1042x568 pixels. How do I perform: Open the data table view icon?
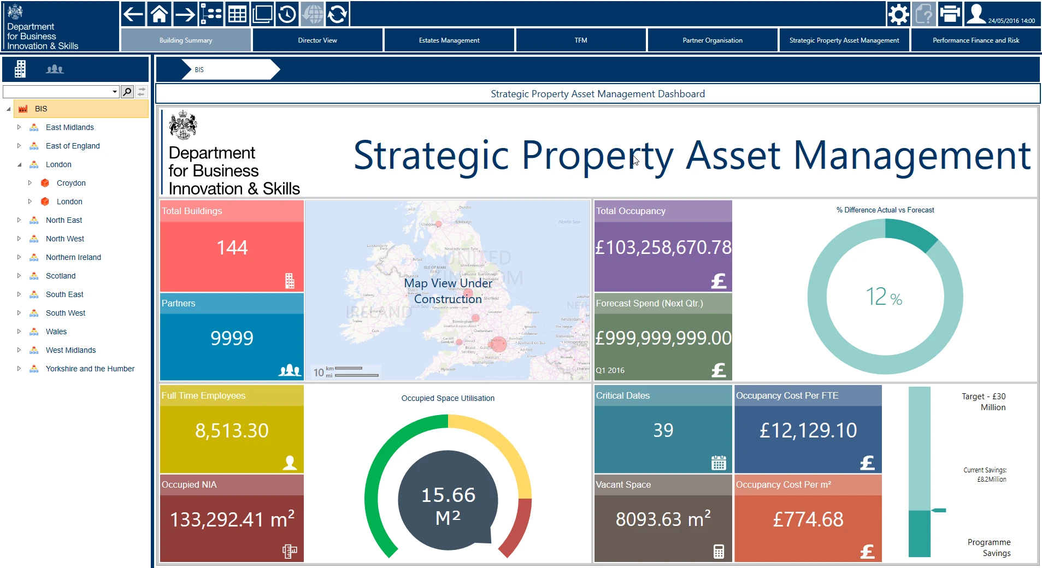pyautogui.click(x=238, y=14)
